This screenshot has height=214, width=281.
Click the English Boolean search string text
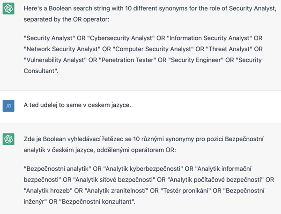point(143,54)
